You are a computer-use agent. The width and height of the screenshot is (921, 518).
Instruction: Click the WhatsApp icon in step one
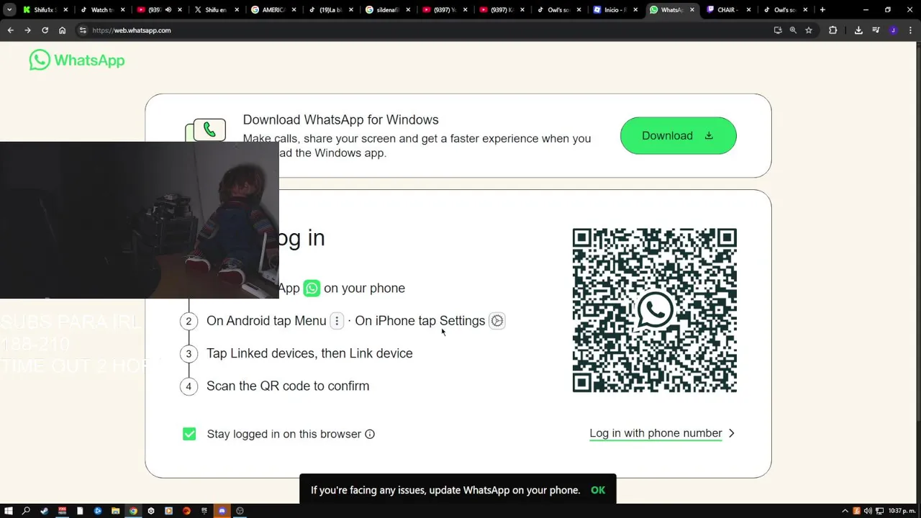coord(312,288)
